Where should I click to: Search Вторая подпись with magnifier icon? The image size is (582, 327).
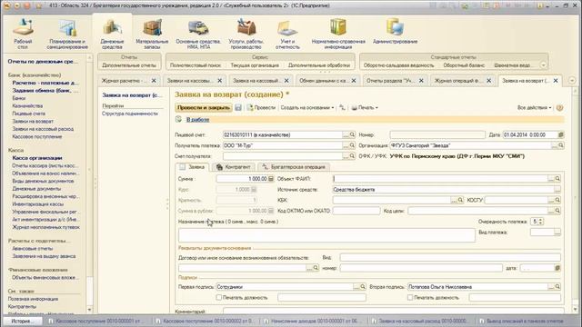click(x=557, y=287)
